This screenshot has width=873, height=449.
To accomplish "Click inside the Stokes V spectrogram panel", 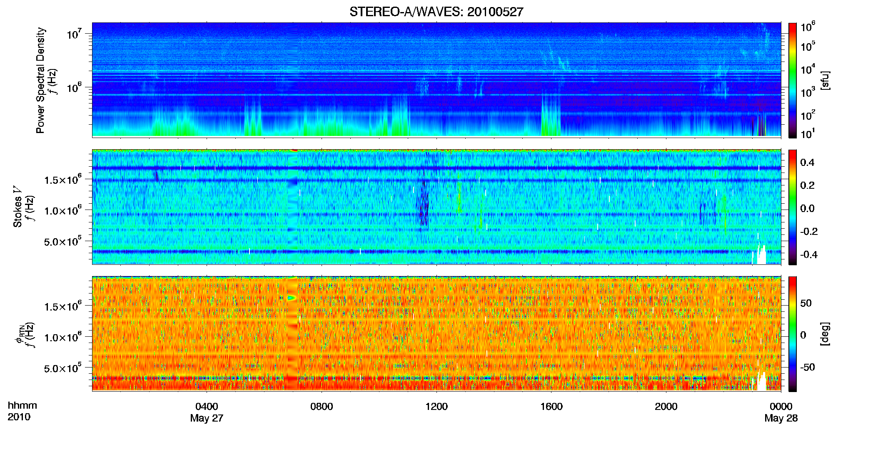I will pyautogui.click(x=436, y=207).
